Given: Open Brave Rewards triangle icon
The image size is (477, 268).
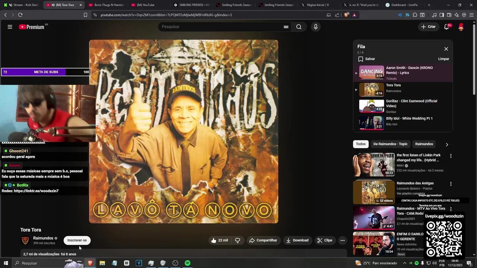Looking at the screenshot, I should point(354,15).
